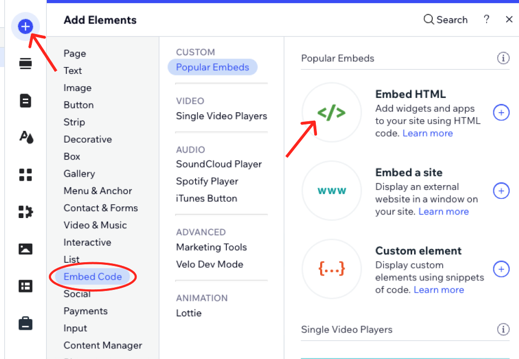Add the Embed HTML element with plus
519x359 pixels.
(x=501, y=113)
